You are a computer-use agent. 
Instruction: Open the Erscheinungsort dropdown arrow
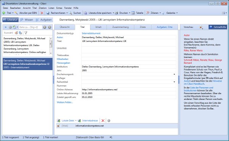point(174,74)
